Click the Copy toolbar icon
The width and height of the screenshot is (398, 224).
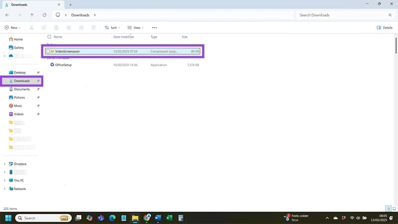point(44,28)
